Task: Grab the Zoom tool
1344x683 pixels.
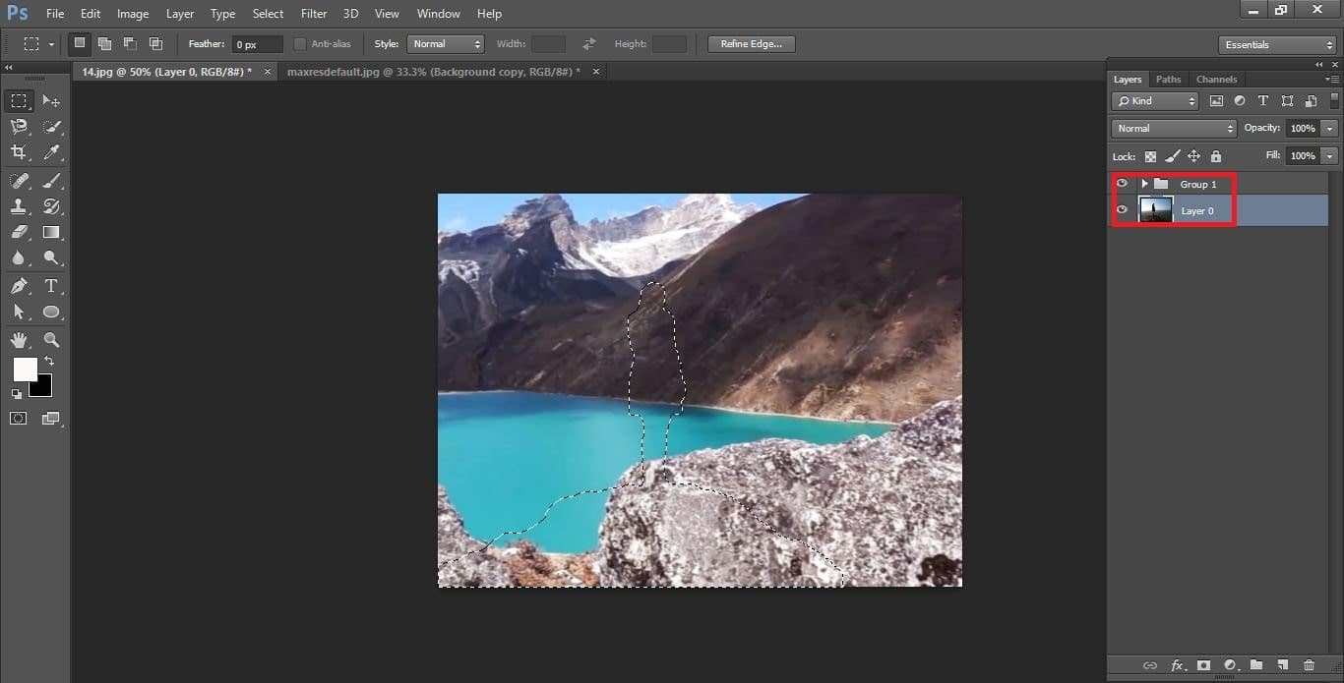Action: pos(51,339)
